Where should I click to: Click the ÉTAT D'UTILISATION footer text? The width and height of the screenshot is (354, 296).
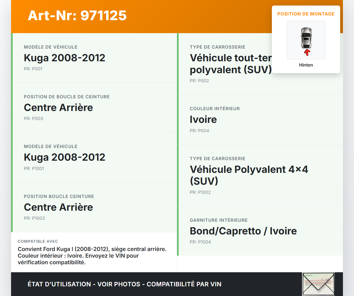(124, 284)
